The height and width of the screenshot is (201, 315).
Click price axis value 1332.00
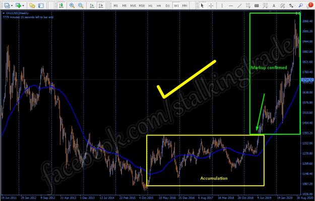click(307, 143)
